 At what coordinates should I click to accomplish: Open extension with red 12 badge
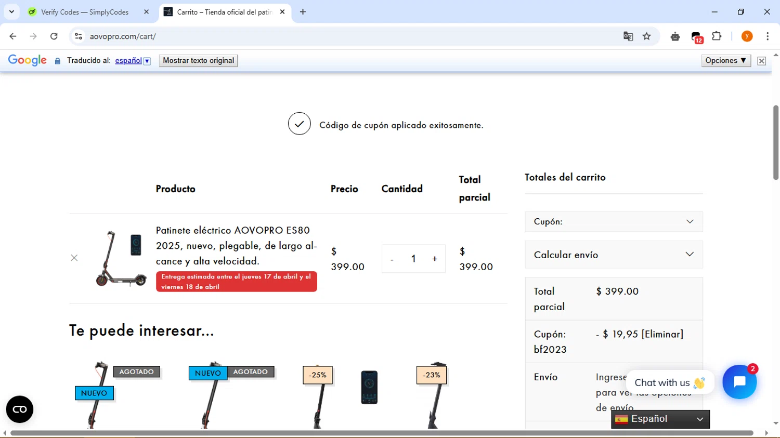point(697,37)
